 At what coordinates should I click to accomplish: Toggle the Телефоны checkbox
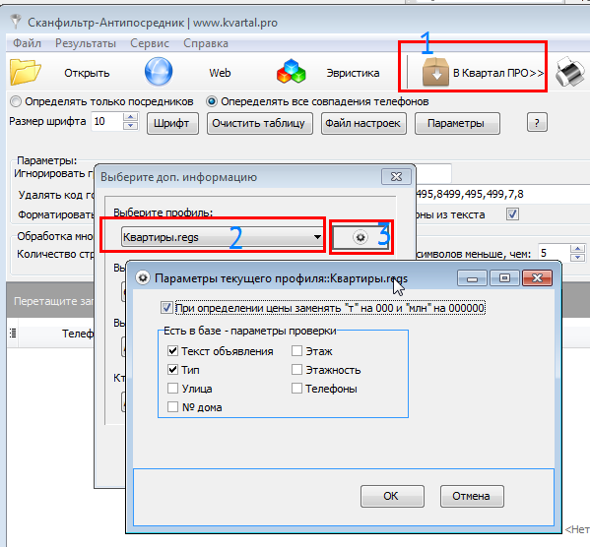(296, 389)
